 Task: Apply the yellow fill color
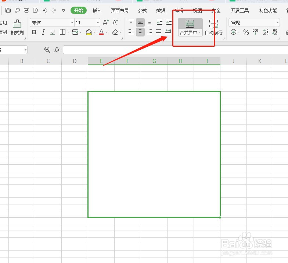point(89,32)
